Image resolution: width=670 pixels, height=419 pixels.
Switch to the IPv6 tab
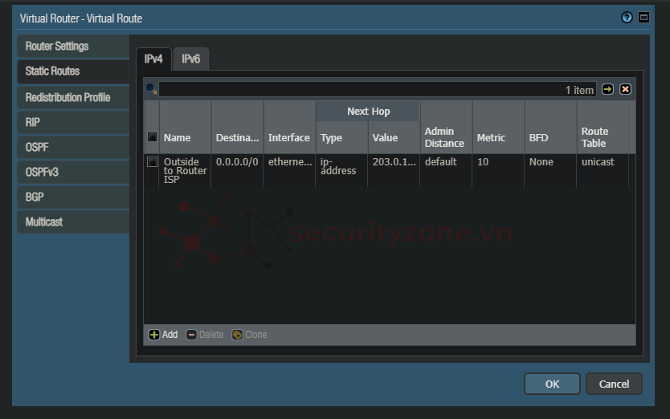click(190, 59)
